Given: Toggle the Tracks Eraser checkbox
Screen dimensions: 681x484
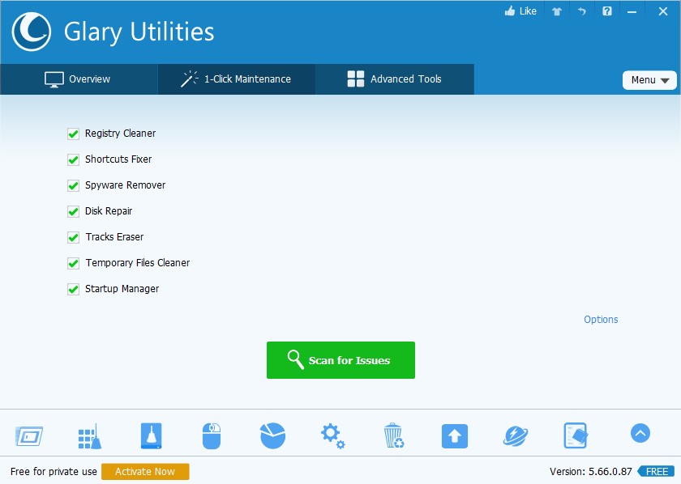Looking at the screenshot, I should tap(73, 237).
